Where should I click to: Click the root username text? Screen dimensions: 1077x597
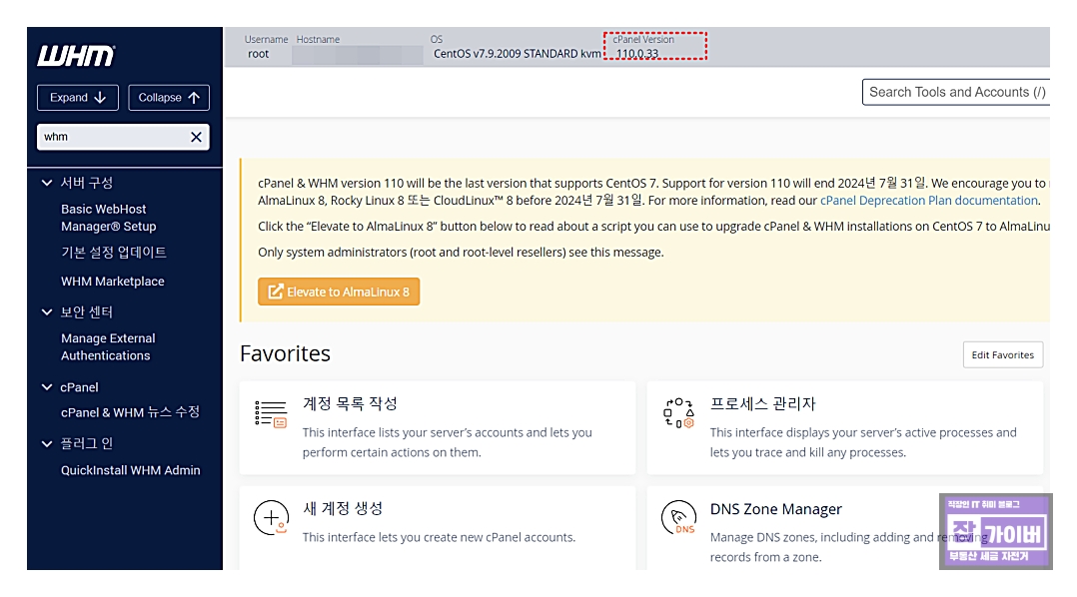[258, 54]
